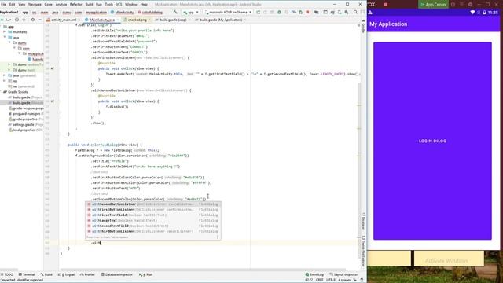Click the Debug app bug icon
This screenshot has height=283, width=503.
click(279, 13)
